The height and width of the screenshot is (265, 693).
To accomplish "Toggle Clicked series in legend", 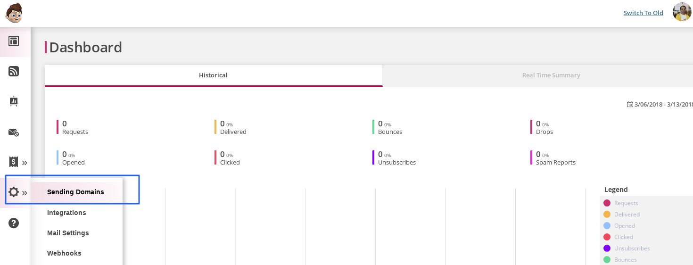I will pos(619,237).
